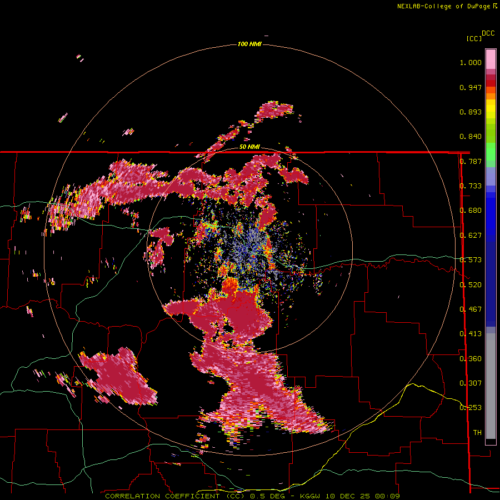Click the gray low-value segment of the color bar
The width and height of the screenshot is (500, 500).
point(491,386)
